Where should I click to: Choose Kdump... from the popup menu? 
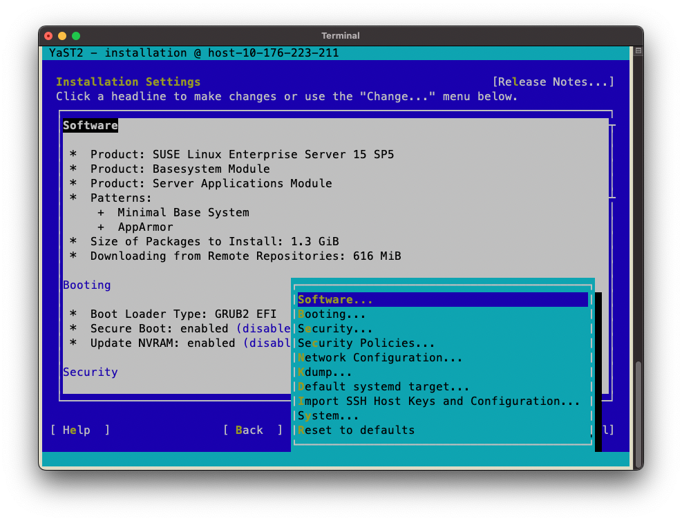coord(325,372)
